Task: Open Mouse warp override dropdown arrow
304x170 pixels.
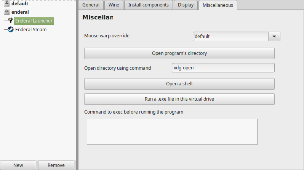Action: point(274,37)
